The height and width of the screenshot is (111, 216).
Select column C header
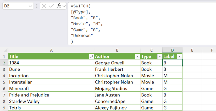[x=151, y=50]
